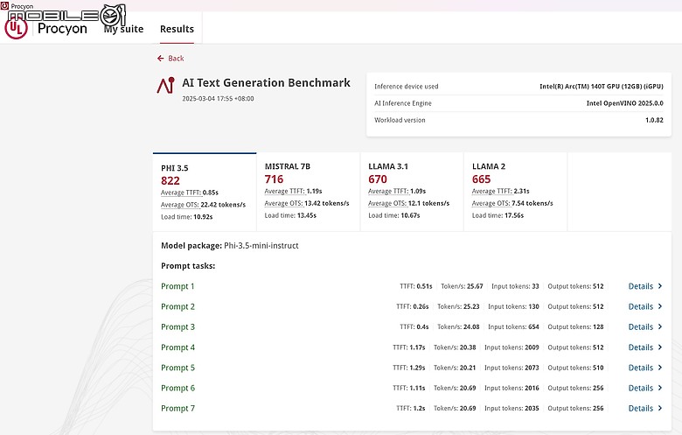The image size is (682, 435).
Task: Click Prompt 1 Token/s 25.67 value
Action: click(475, 286)
